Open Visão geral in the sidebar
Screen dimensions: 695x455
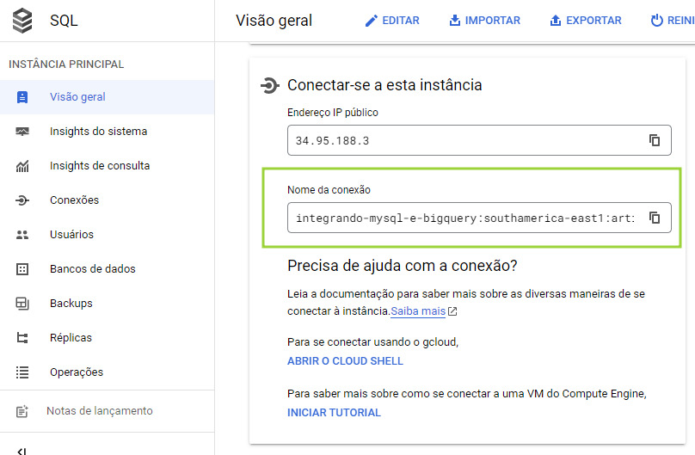107,97
